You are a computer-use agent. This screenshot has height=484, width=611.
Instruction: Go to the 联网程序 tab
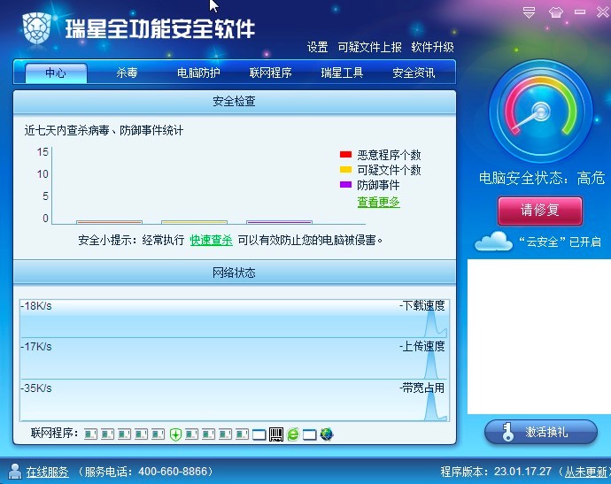point(270,73)
